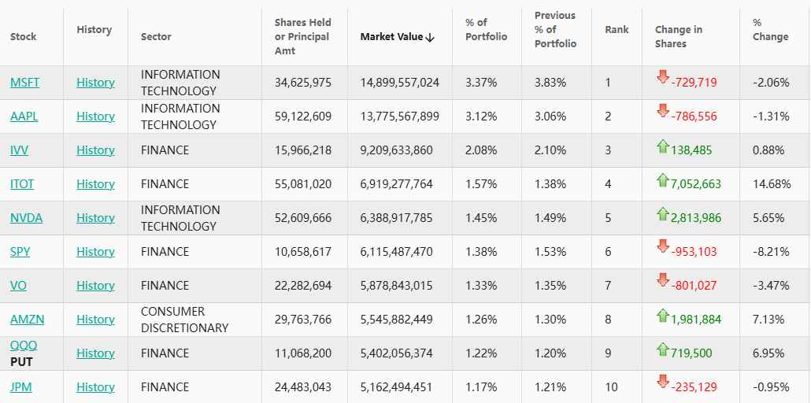Viewport: 811px width, 403px height.
Task: Click the green up arrow in IVV row
Action: (662, 145)
